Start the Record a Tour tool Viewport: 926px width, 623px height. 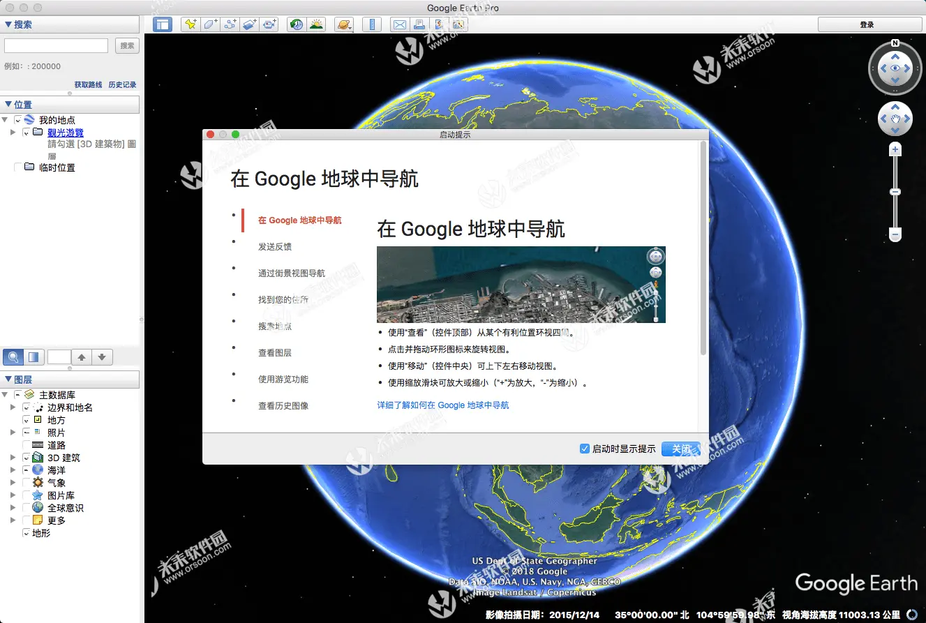pyautogui.click(x=269, y=24)
